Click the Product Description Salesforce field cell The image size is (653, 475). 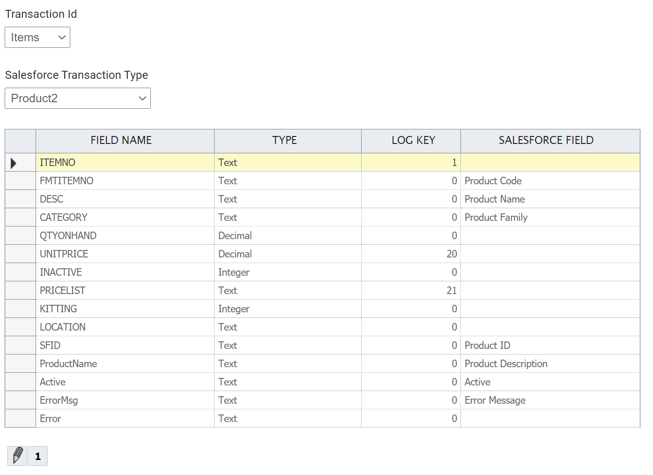[549, 364]
